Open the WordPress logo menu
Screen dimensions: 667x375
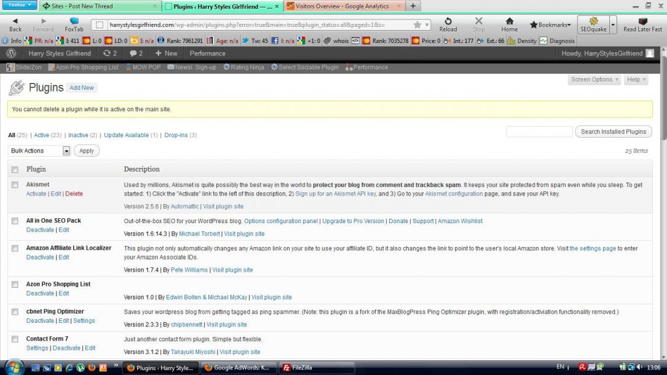[x=12, y=53]
